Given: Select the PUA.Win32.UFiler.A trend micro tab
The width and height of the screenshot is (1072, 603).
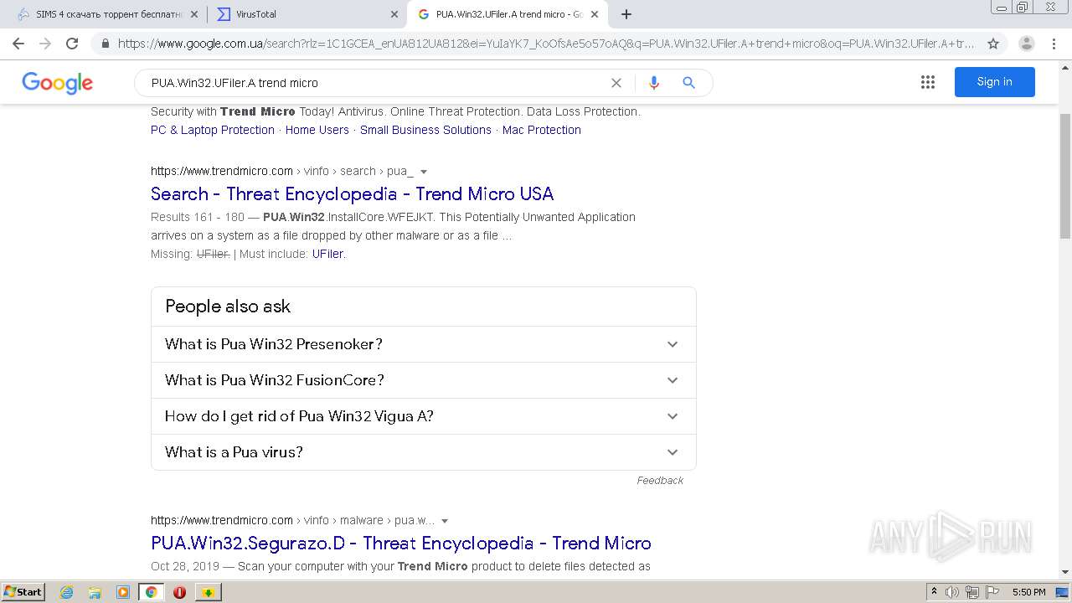Looking at the screenshot, I should click(x=507, y=14).
